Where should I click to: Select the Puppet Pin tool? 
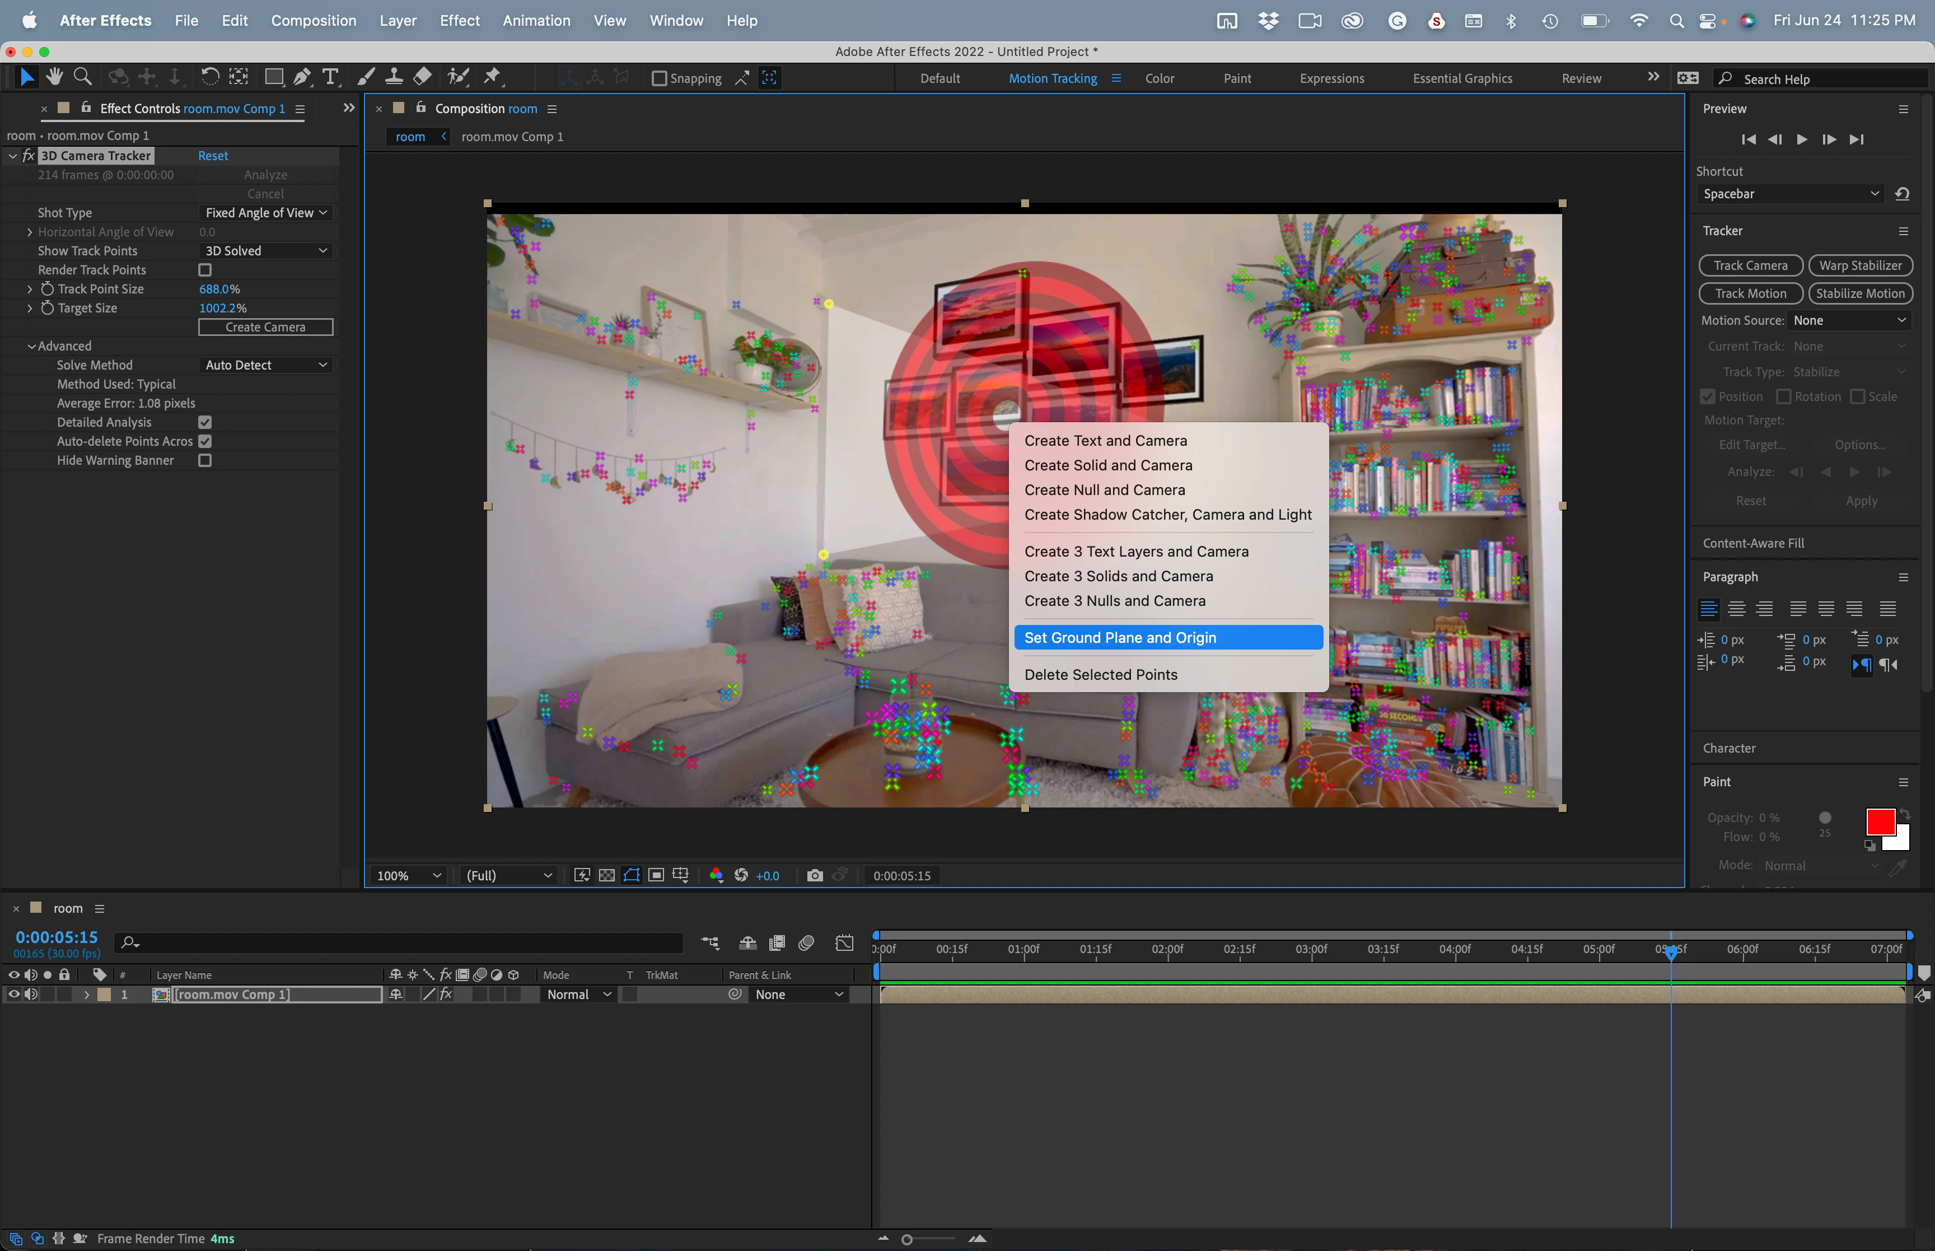(x=492, y=77)
